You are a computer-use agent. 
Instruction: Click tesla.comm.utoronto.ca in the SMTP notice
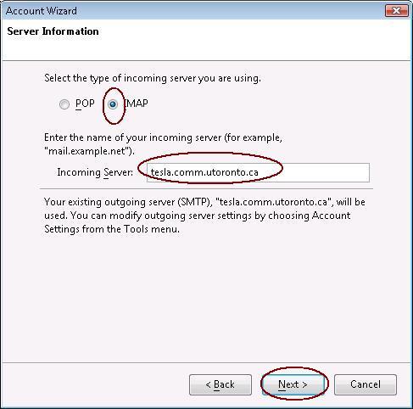(x=274, y=202)
